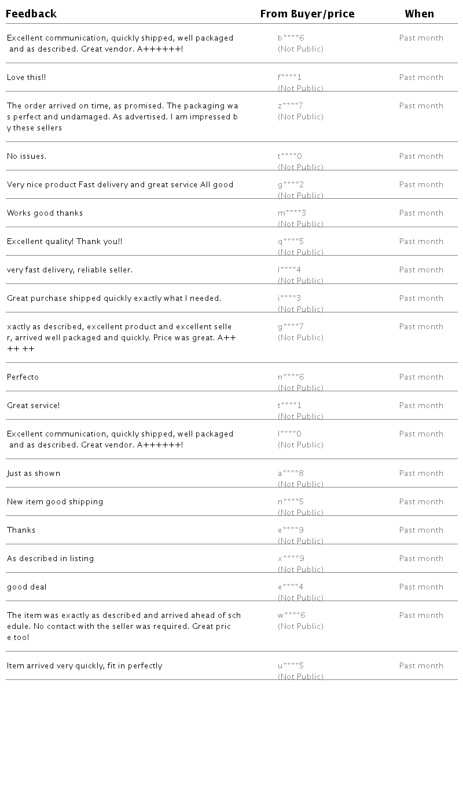This screenshot has height=793, width=463.
Task: Select the "good deal" feedback text
Action: pyautogui.click(x=27, y=587)
